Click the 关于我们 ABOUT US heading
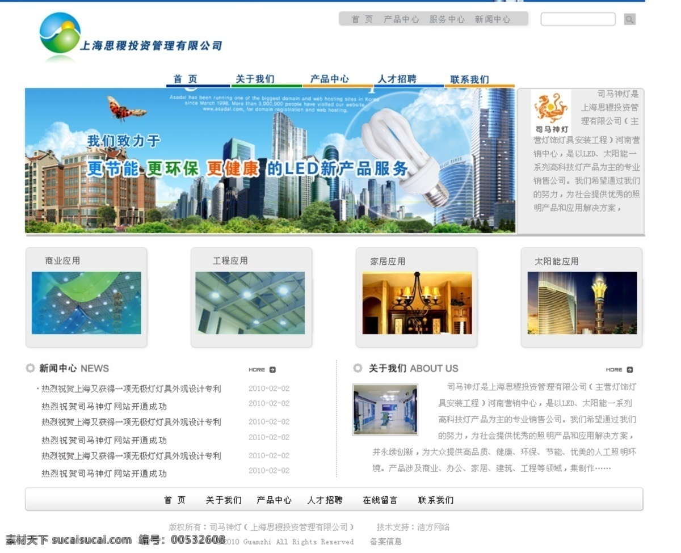 coord(414,368)
